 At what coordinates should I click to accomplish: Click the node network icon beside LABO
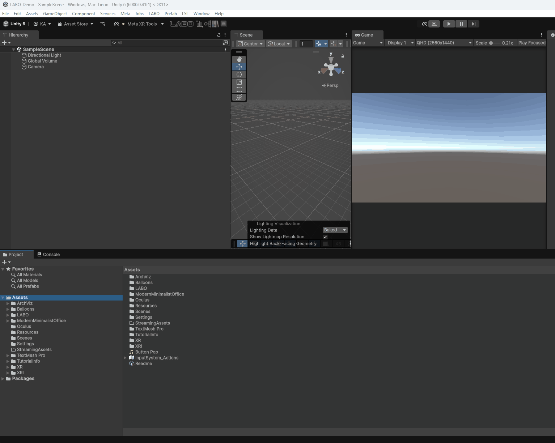coord(207,24)
